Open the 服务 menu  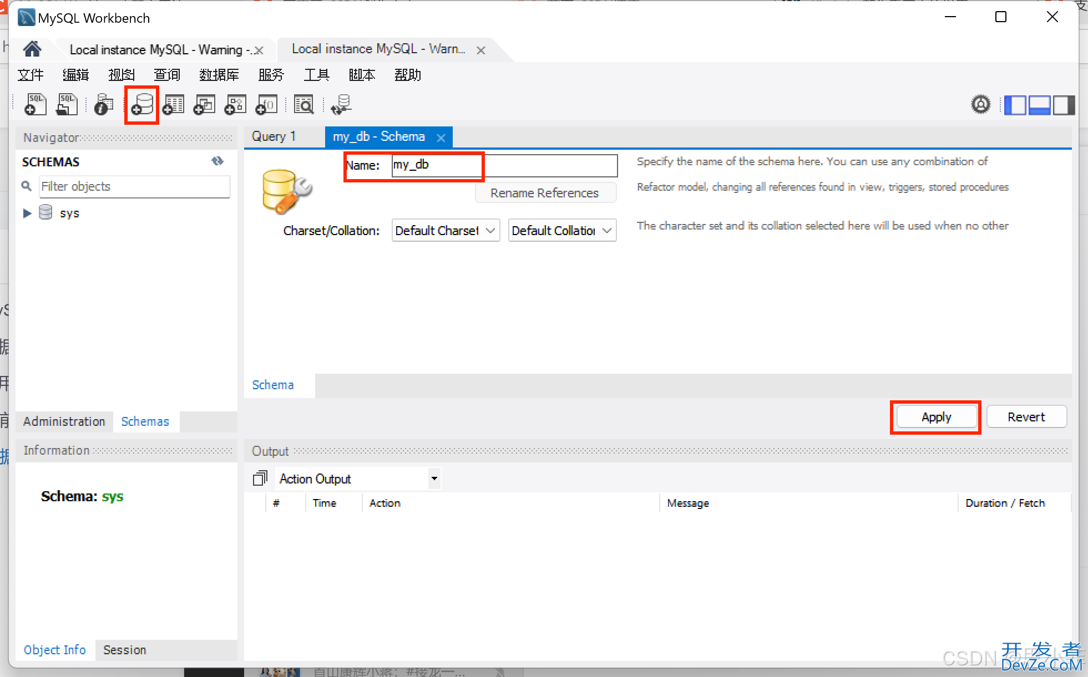coord(271,75)
